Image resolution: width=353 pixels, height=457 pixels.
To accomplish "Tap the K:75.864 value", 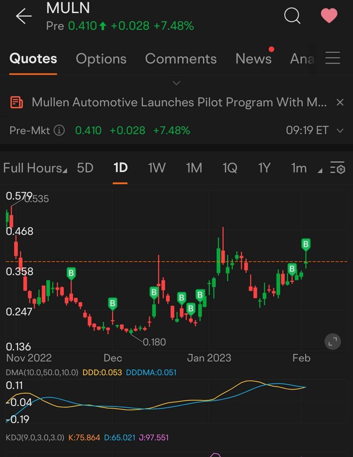I will 84,438.
